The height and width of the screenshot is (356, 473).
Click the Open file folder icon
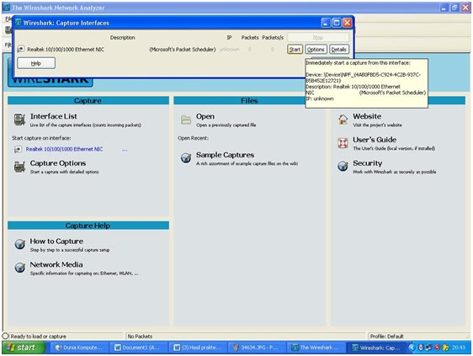coord(186,120)
